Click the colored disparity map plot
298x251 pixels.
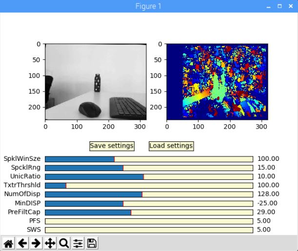217,81
